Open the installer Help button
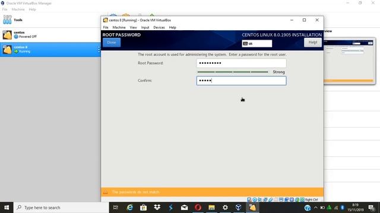Image resolution: width=380 pixels, height=213 pixels. 313,43
